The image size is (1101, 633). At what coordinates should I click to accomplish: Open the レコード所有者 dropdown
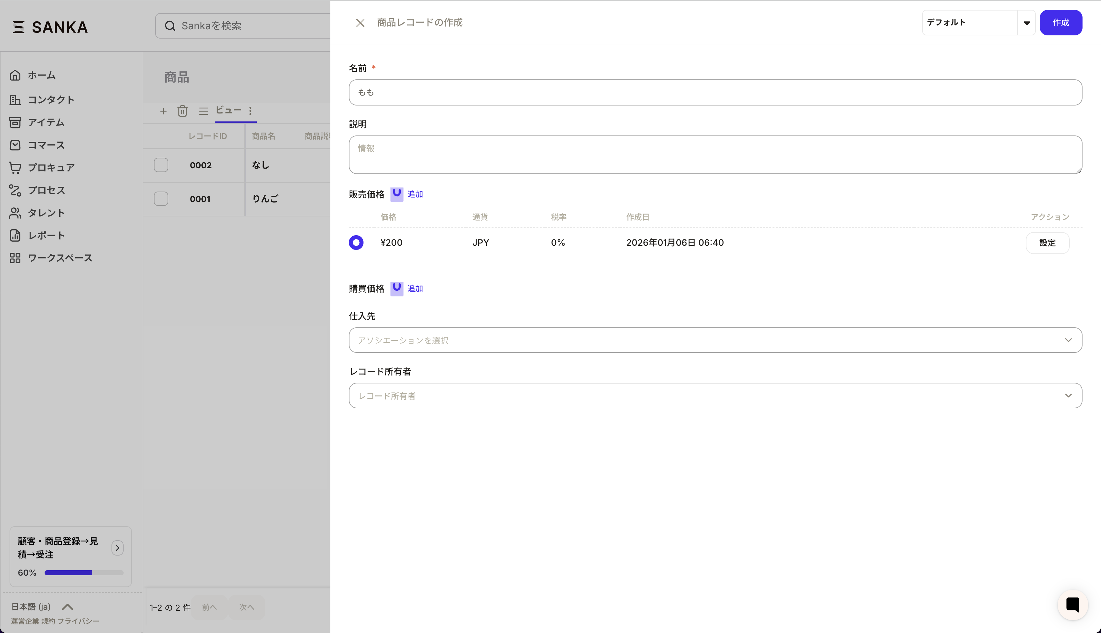(715, 396)
